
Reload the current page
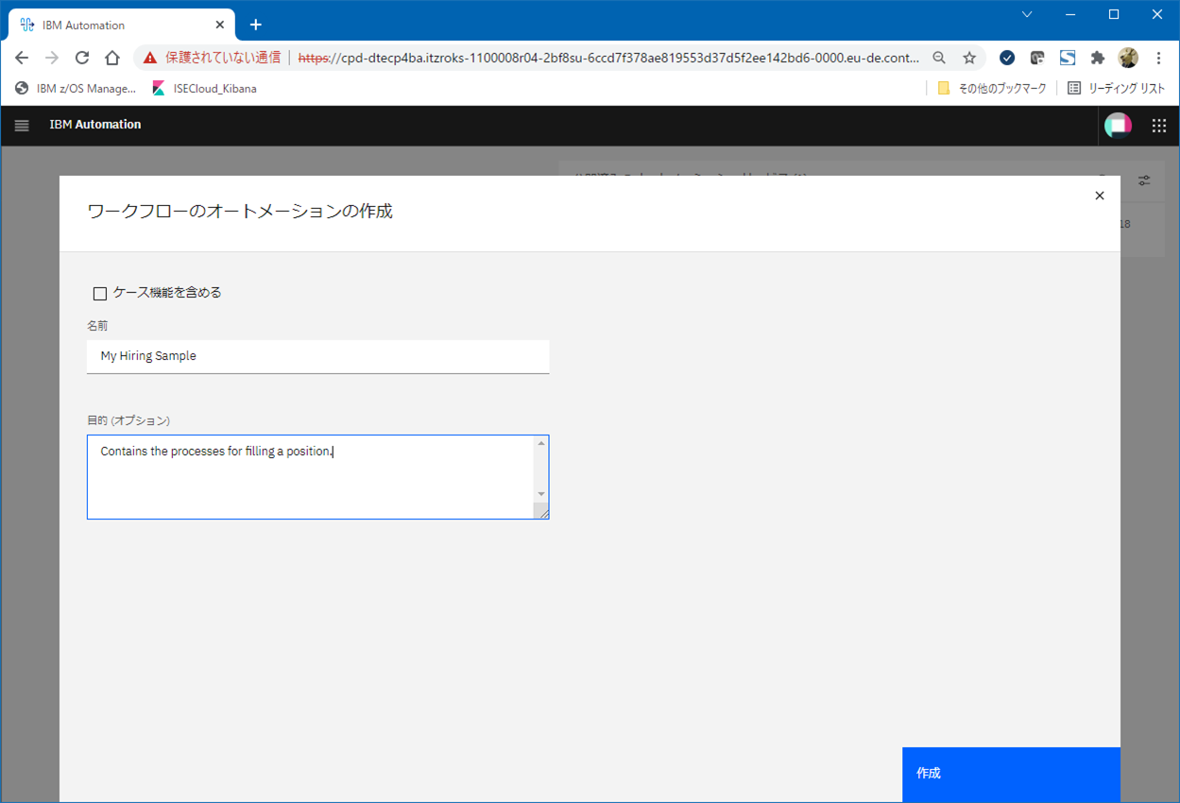coord(82,58)
